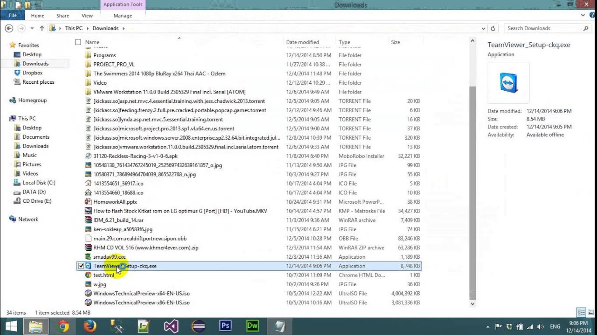The image size is (597, 335).
Task: Uncheck the TeamViewer_Setup-ckq.exe row checkbox
Action: pos(81,266)
